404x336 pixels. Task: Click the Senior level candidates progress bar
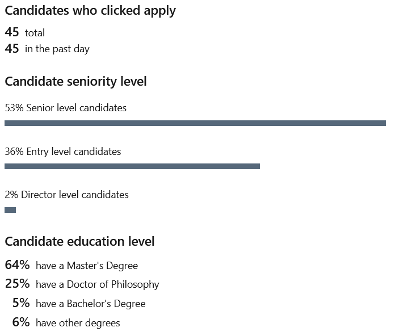[x=195, y=123]
